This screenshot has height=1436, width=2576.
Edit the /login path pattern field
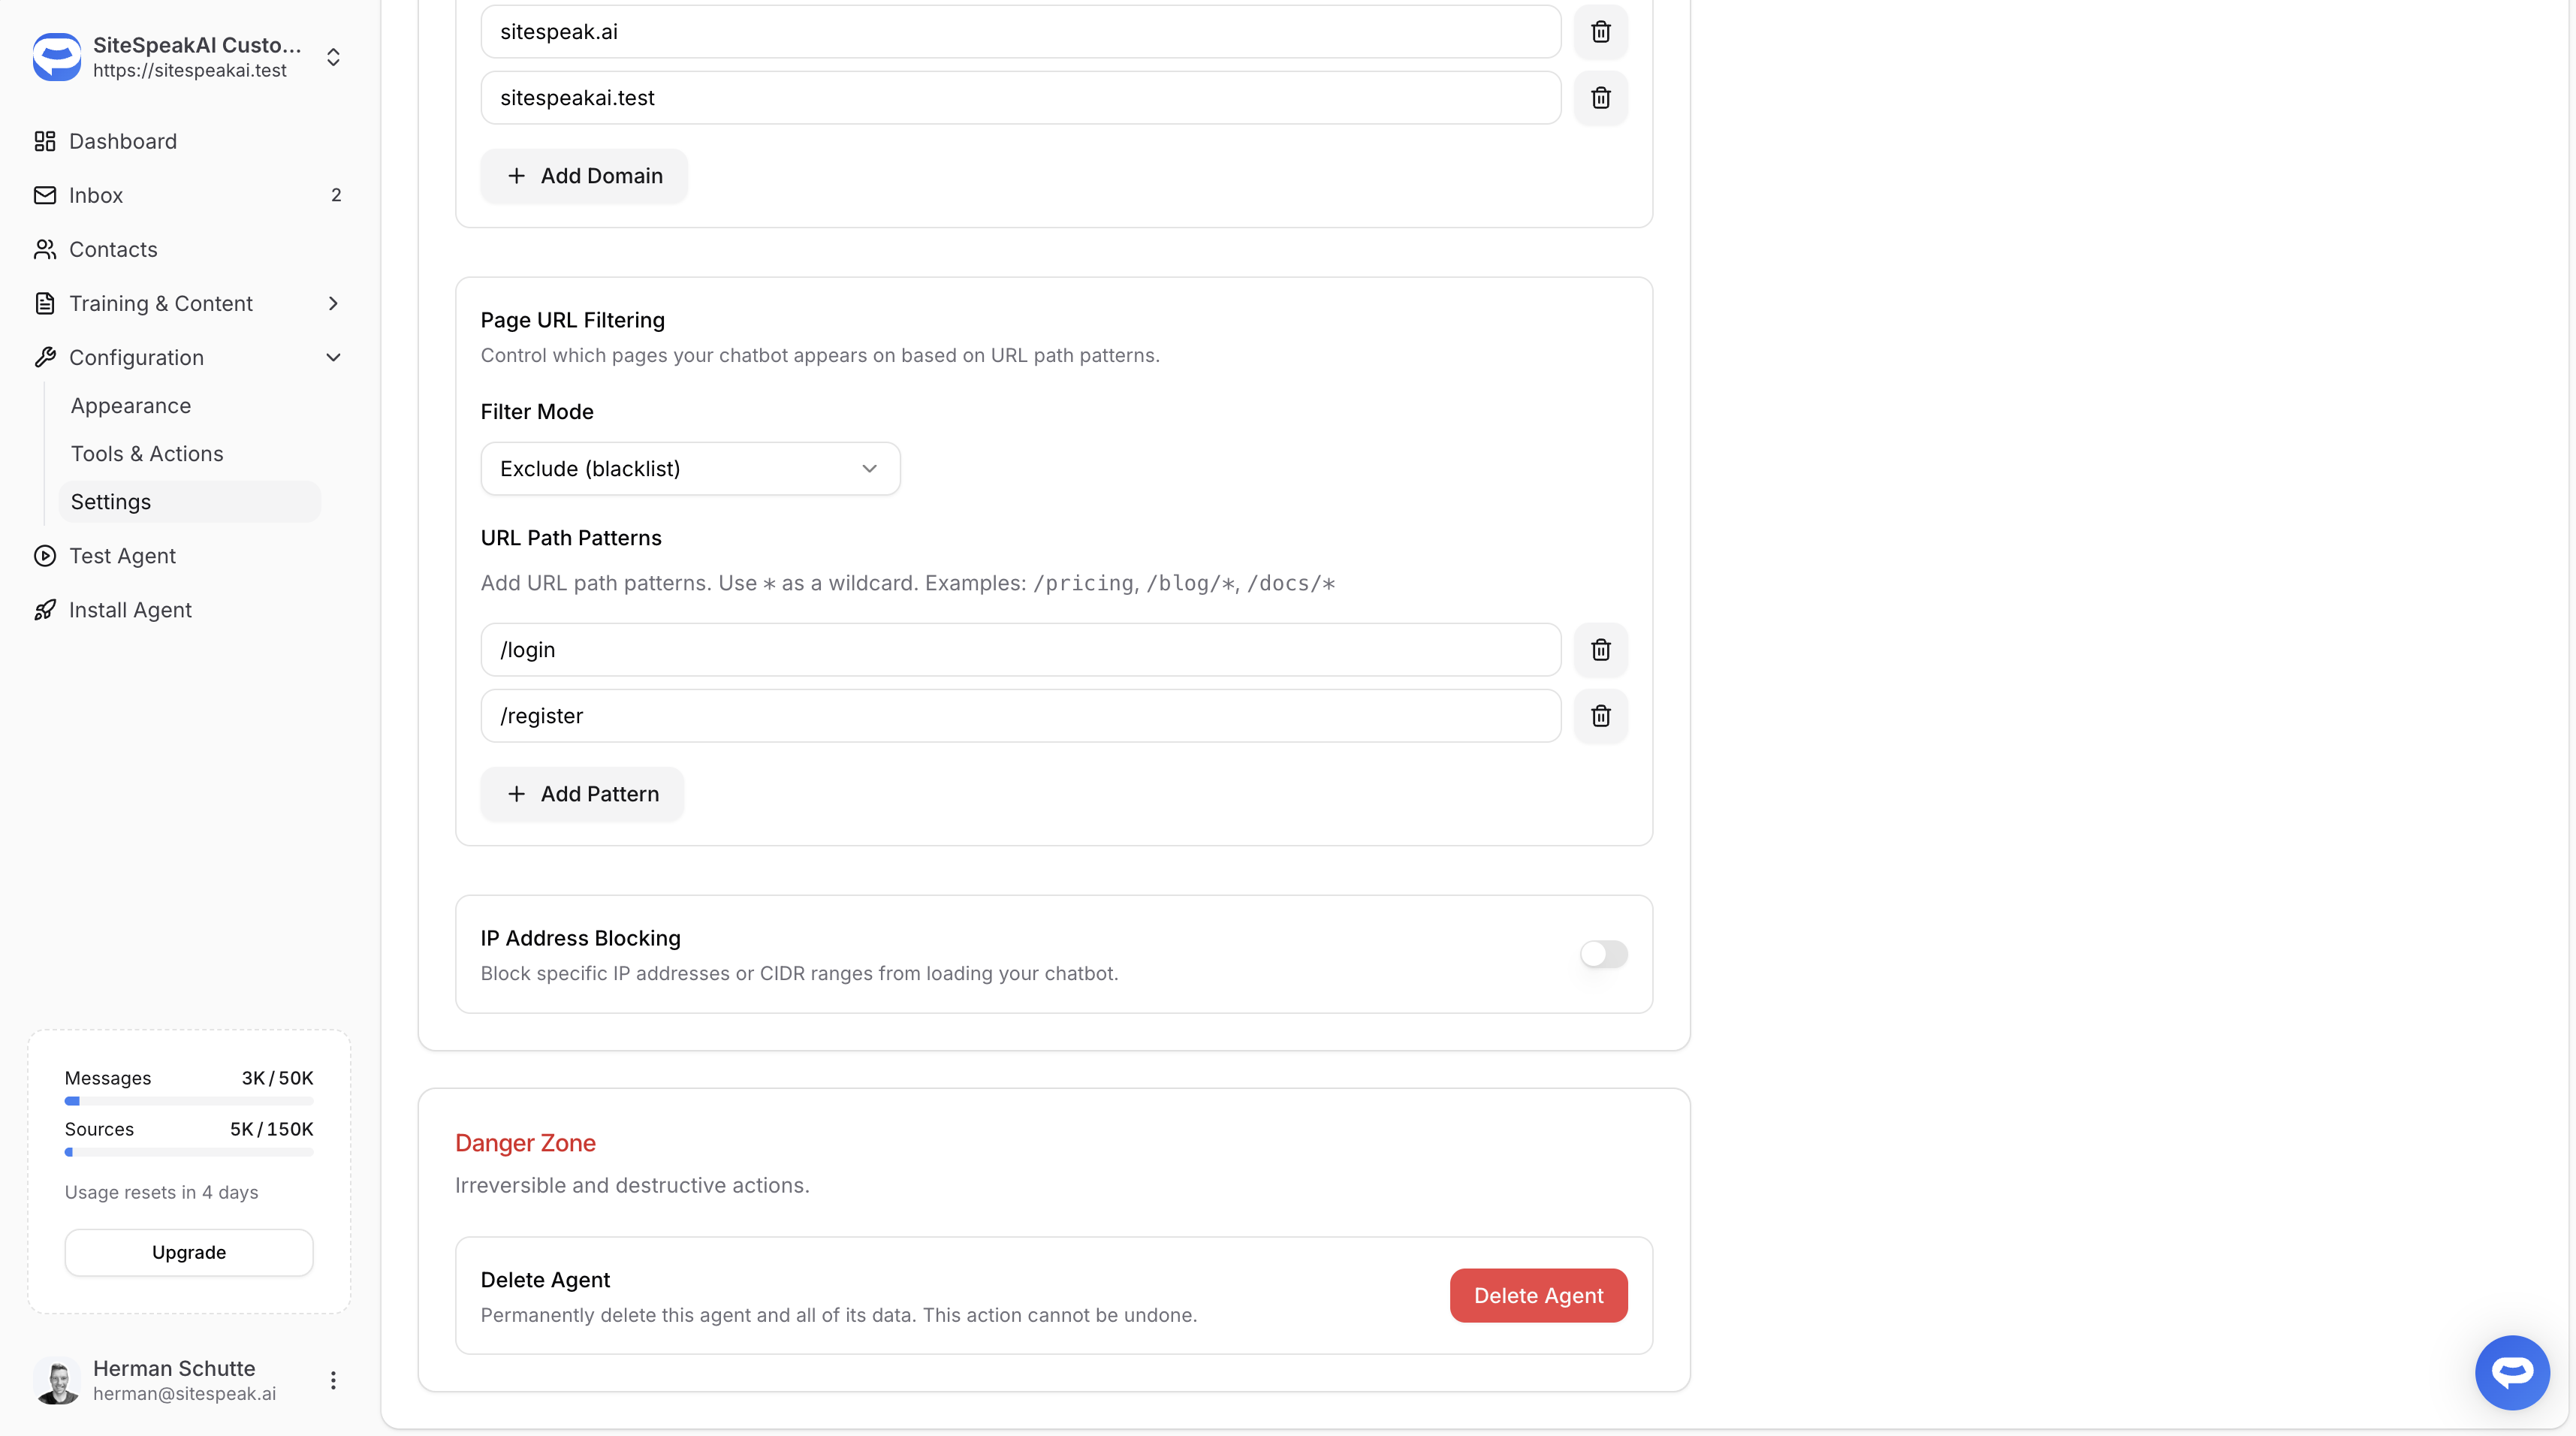(x=1020, y=650)
